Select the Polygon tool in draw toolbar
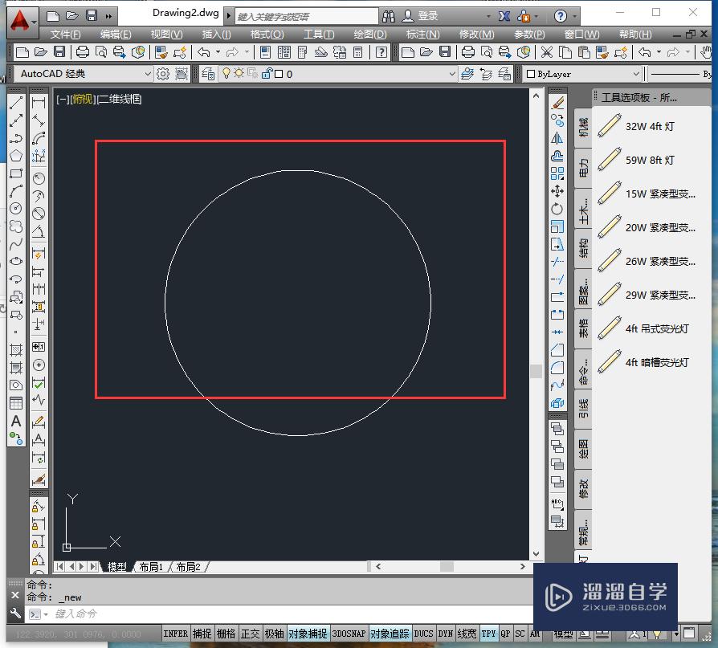The image size is (718, 648). click(x=15, y=156)
